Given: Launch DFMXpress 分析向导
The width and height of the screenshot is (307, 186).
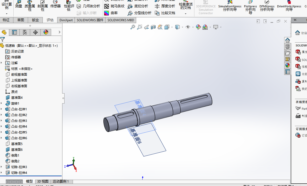Looking at the screenshot, I should (x=267, y=6).
